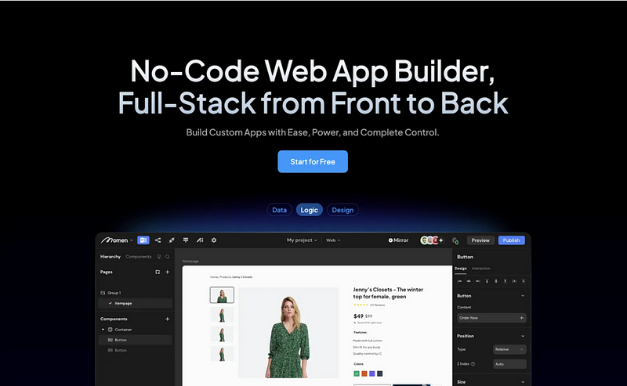Click the third dress thumbnail
Image resolution: width=627 pixels, height=386 pixels.
(222, 334)
